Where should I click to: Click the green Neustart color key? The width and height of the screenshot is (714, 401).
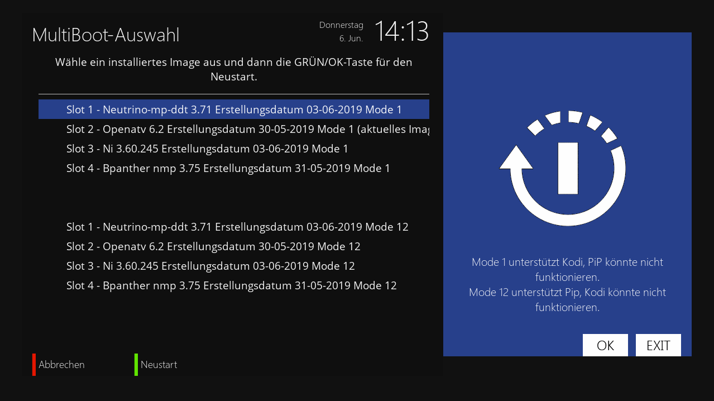[136, 365]
